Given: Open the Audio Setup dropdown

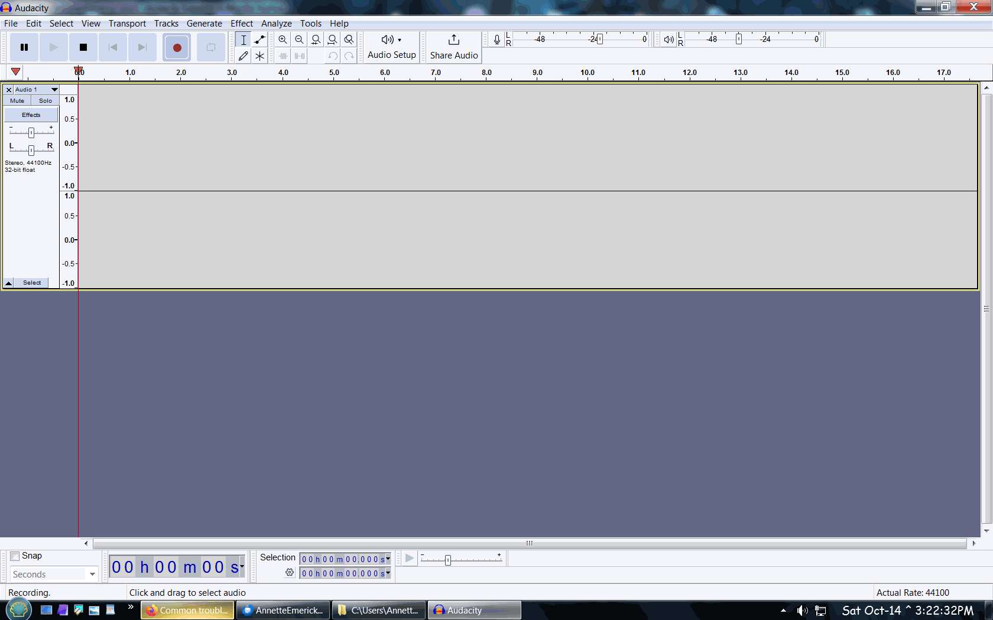Looking at the screenshot, I should coord(391,47).
